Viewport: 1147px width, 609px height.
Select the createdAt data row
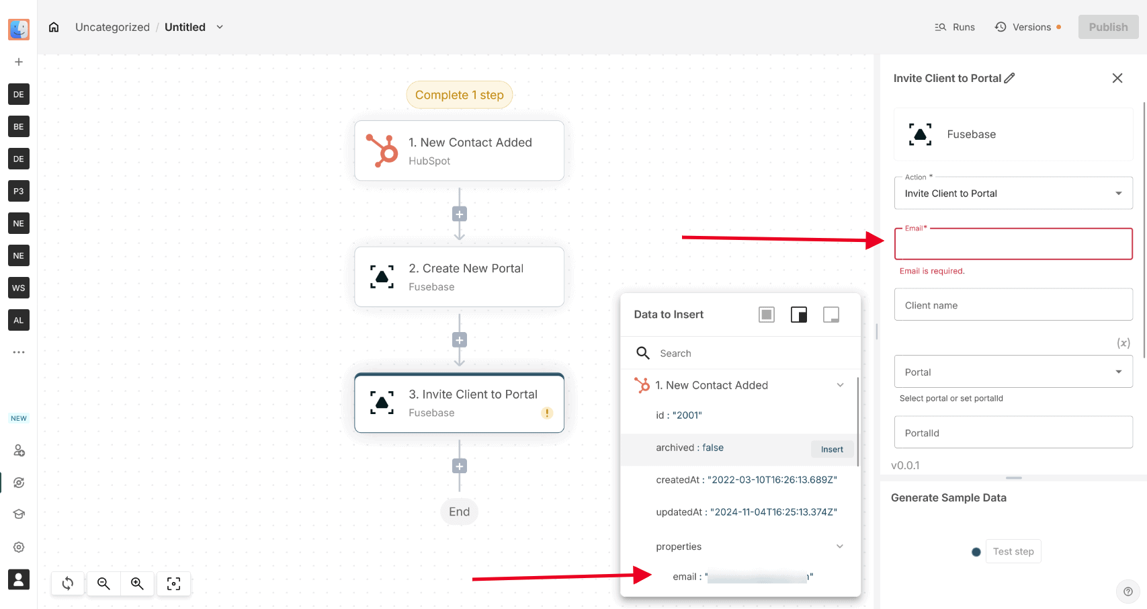pyautogui.click(x=740, y=480)
